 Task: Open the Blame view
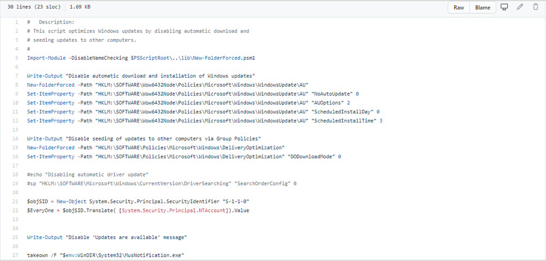[x=482, y=7]
